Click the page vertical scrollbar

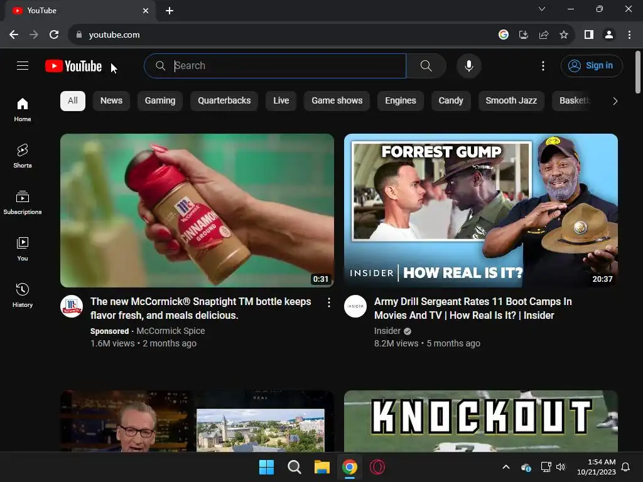pyautogui.click(x=638, y=72)
